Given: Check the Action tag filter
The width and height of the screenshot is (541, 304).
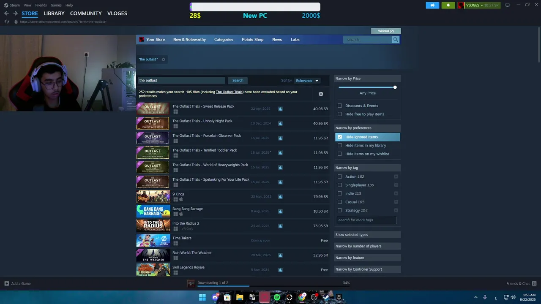Looking at the screenshot, I should click(340, 176).
